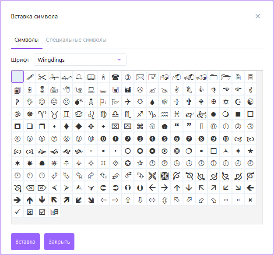The height and width of the screenshot is (255, 274).
Task: Click the Закрыть button
Action: tap(59, 241)
